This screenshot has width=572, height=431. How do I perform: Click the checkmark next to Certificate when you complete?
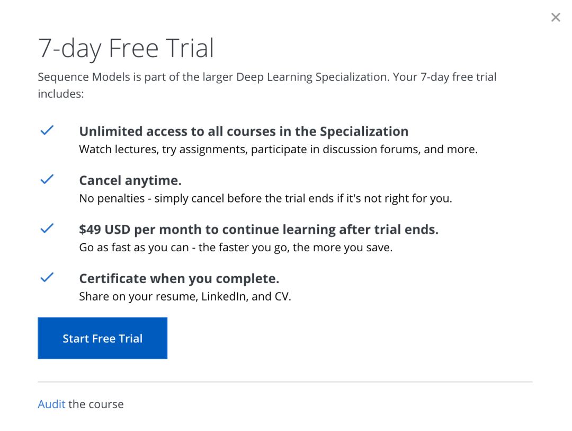(x=47, y=277)
